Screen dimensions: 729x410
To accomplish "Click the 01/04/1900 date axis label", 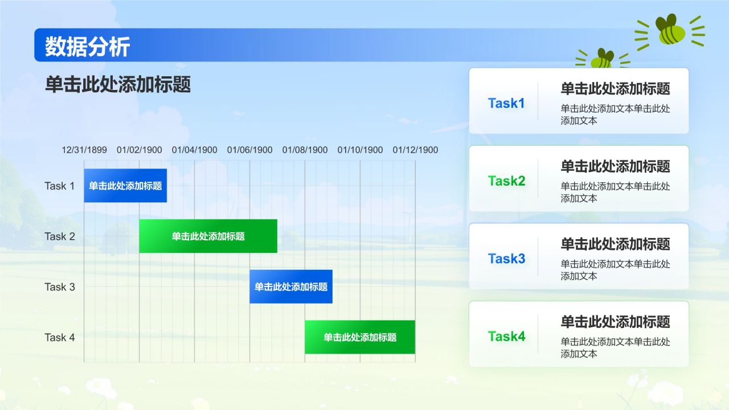I will (195, 150).
